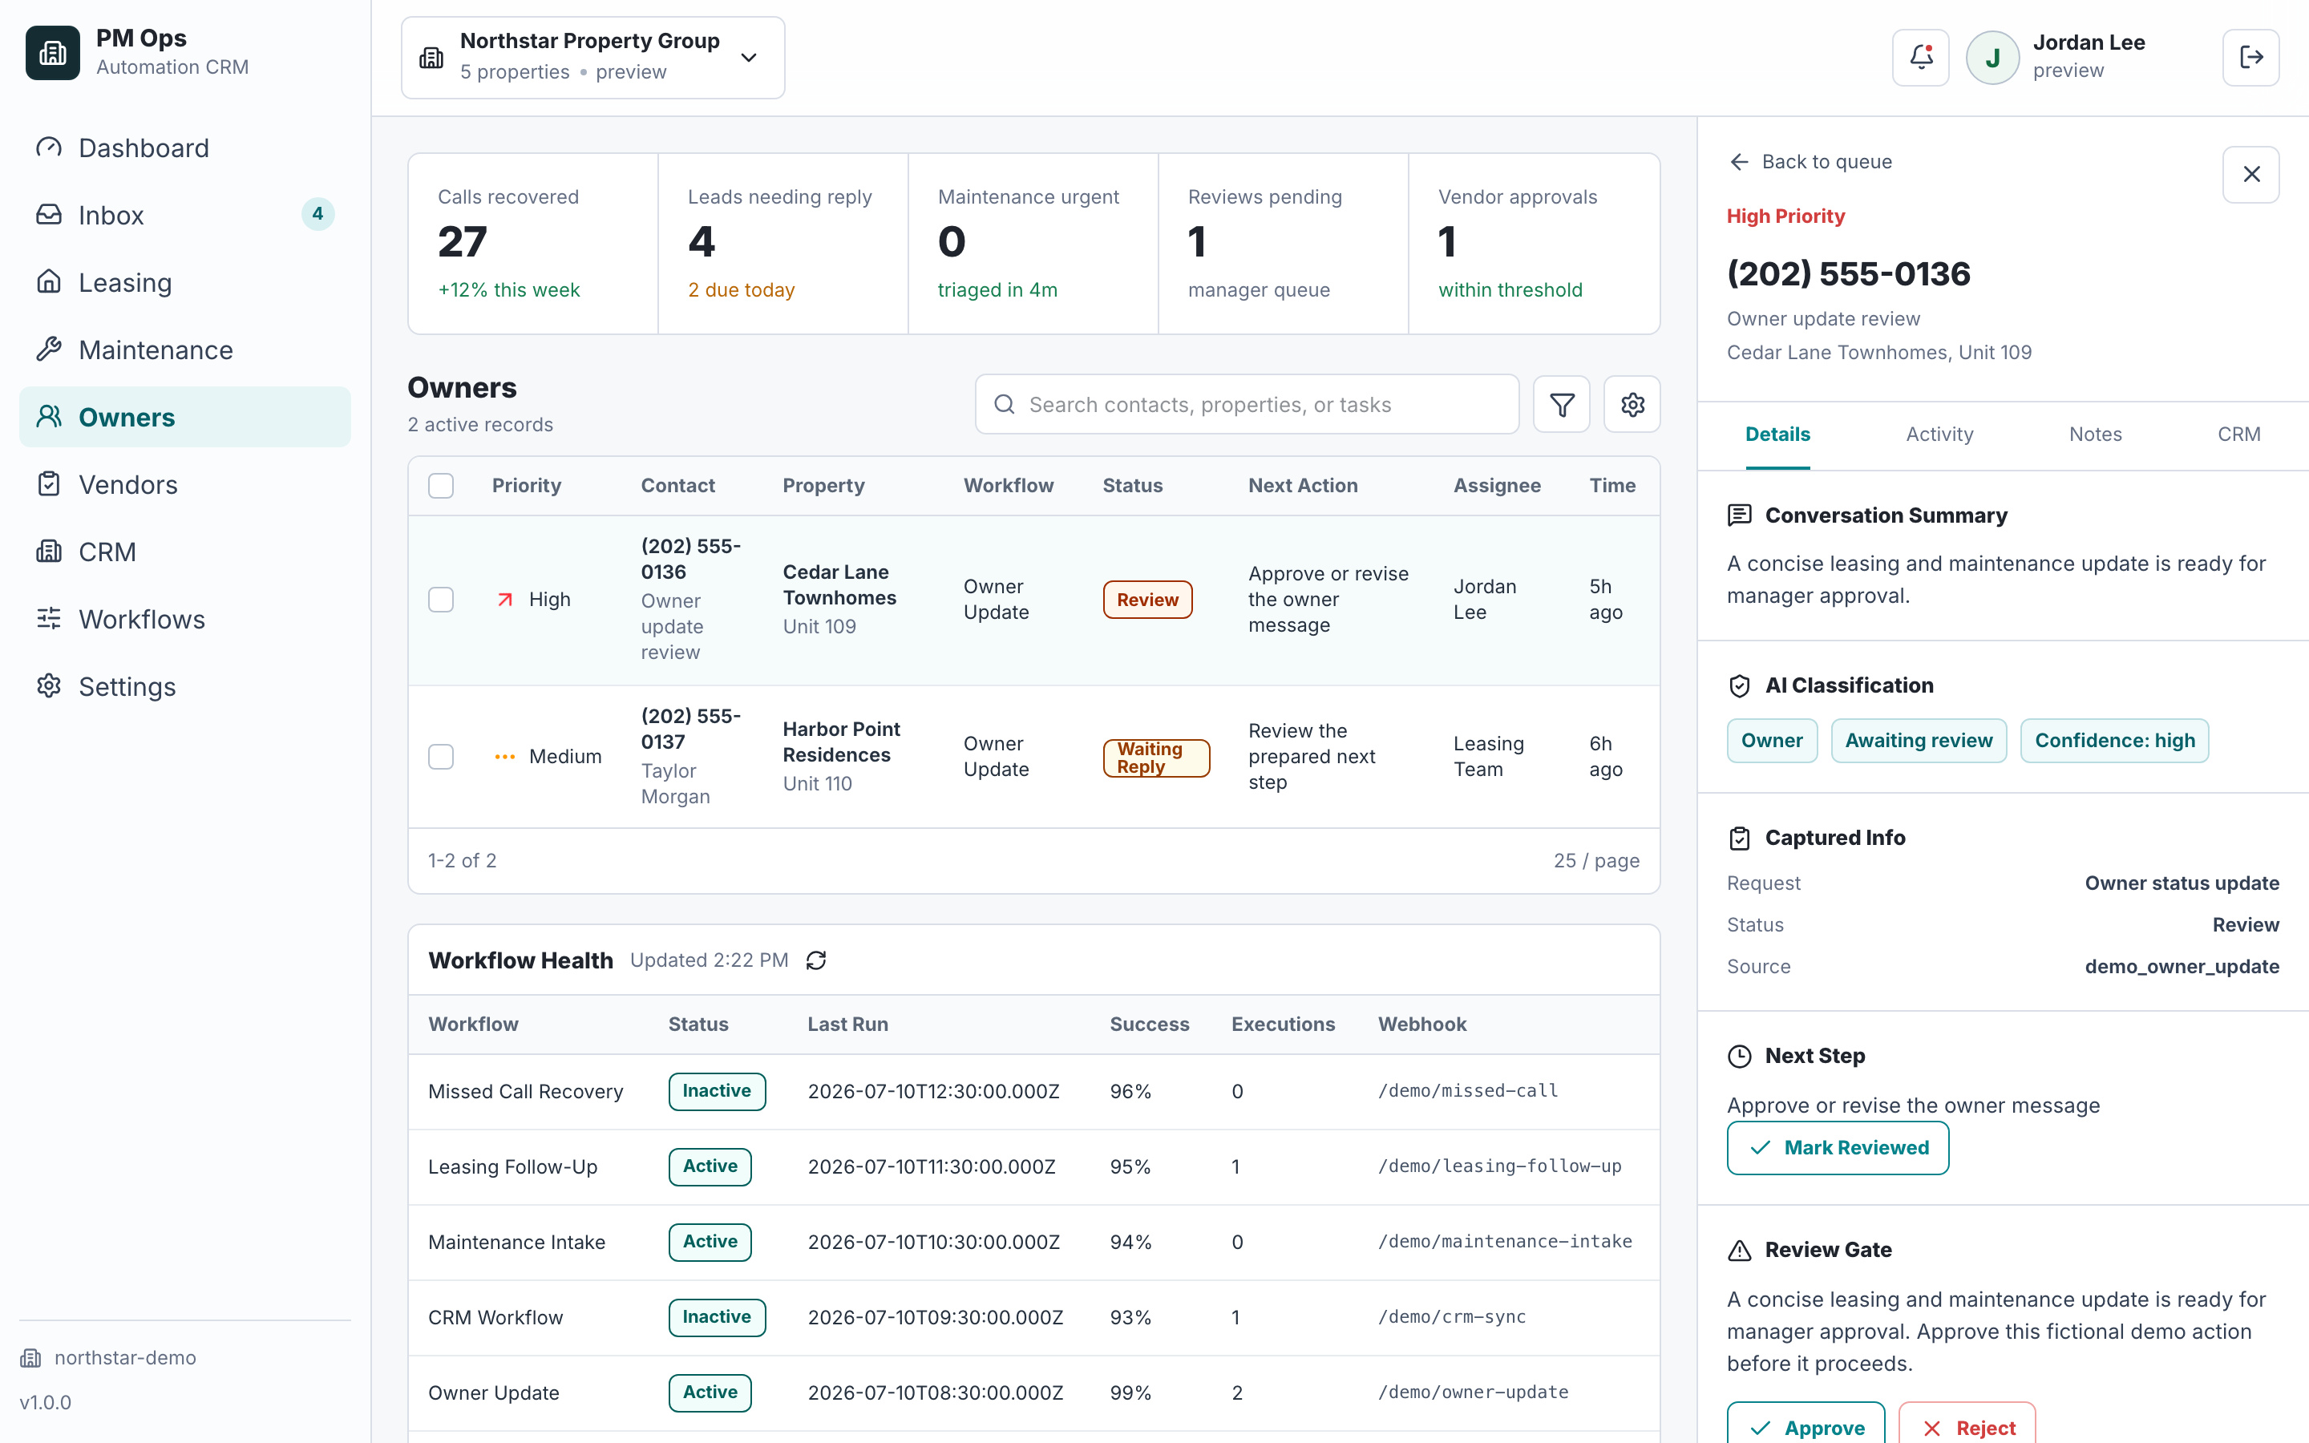Open the filter icon next to search

point(1561,405)
